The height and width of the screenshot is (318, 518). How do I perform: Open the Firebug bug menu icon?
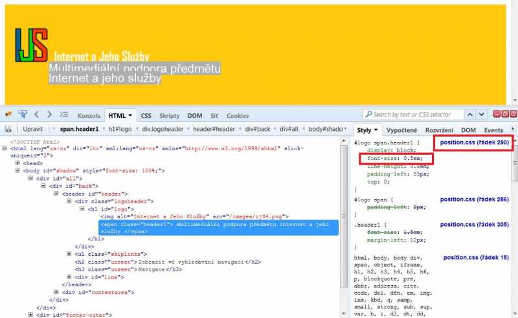pos(8,115)
